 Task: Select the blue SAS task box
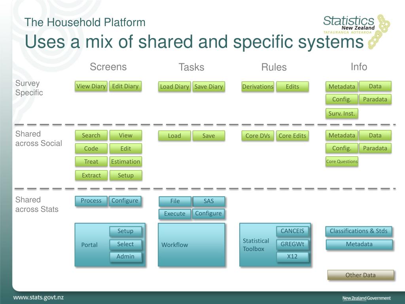[208, 201]
